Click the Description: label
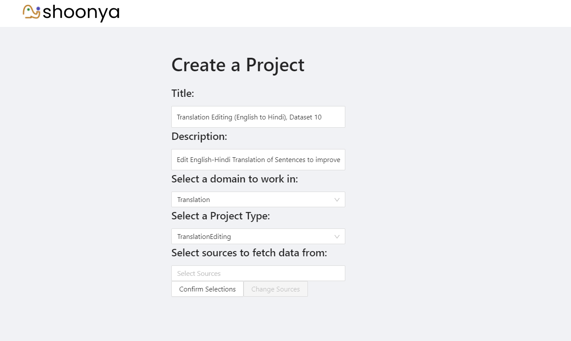571x341 pixels. tap(199, 136)
